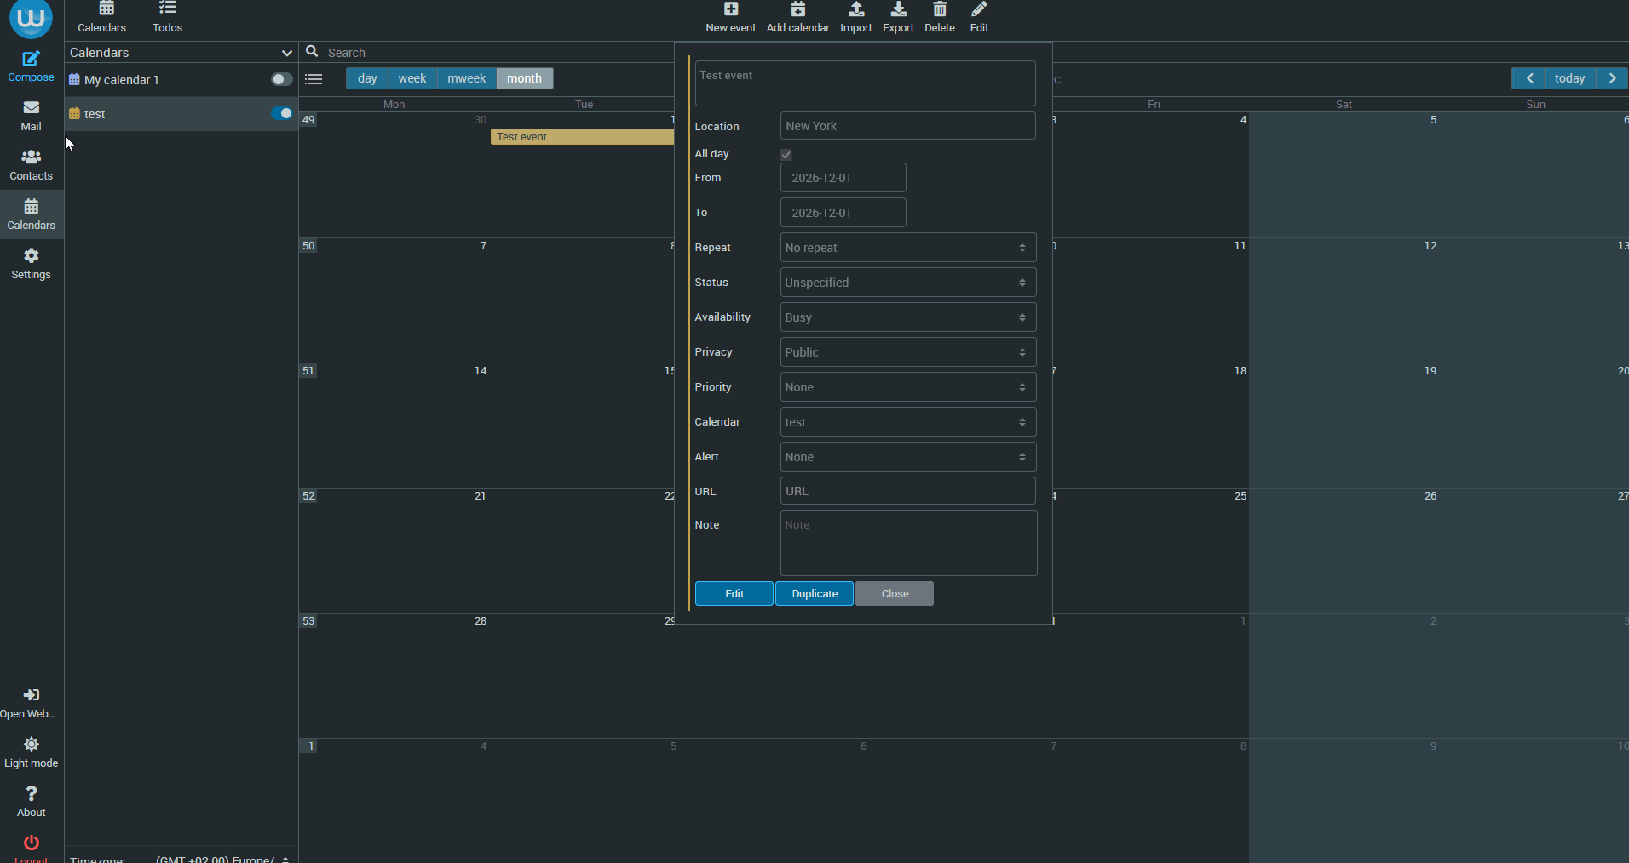Click the New event icon
Screen dimensions: 1629x863
pos(731,9)
